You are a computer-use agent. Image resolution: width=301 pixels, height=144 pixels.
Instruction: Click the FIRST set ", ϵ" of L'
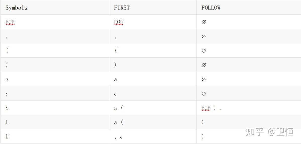point(118,137)
